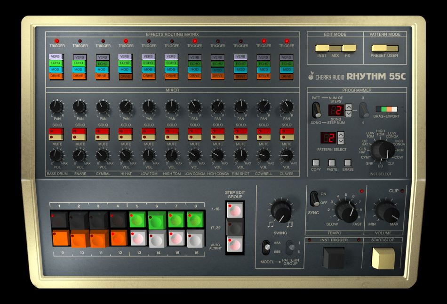Enable DRIVE on the High Conga channel

tap(217, 76)
